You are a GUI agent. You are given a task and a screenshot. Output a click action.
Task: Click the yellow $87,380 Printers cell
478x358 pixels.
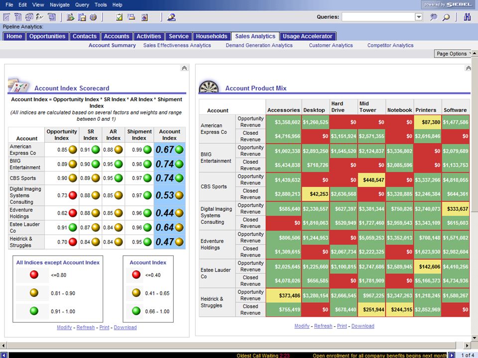427,122
